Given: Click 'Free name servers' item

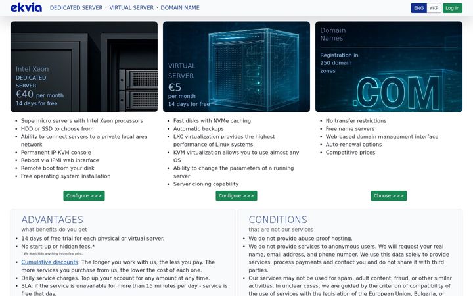Looking at the screenshot, I should coord(350,129).
